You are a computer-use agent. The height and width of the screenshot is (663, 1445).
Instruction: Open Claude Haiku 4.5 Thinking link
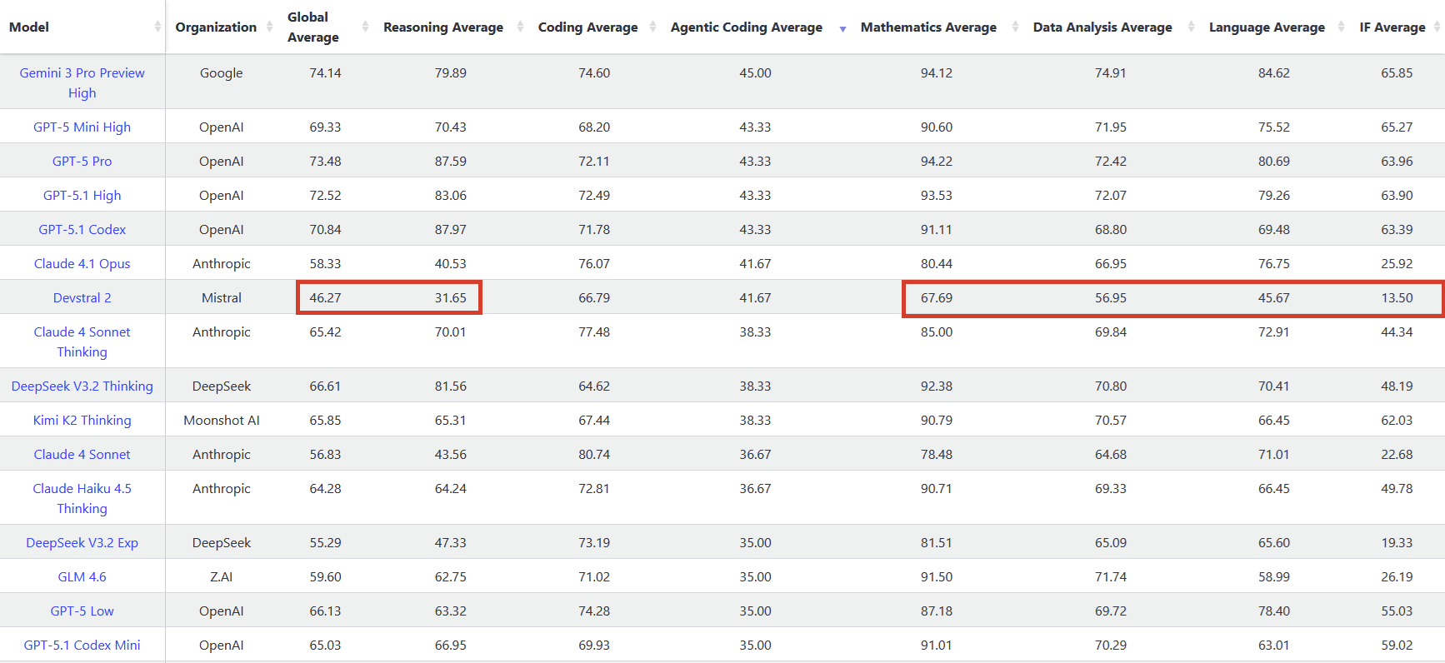[82, 498]
